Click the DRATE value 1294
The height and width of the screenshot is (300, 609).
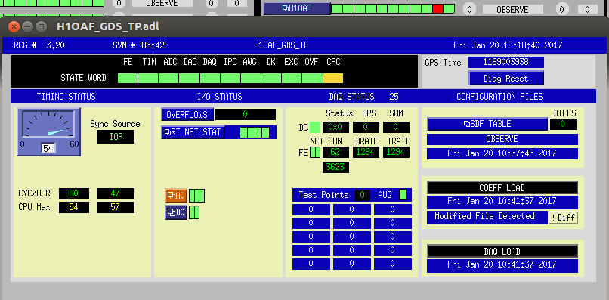coord(366,152)
